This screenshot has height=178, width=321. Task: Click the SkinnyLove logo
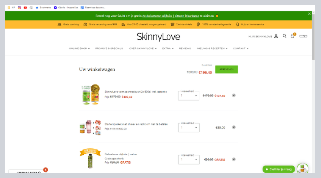click(158, 37)
